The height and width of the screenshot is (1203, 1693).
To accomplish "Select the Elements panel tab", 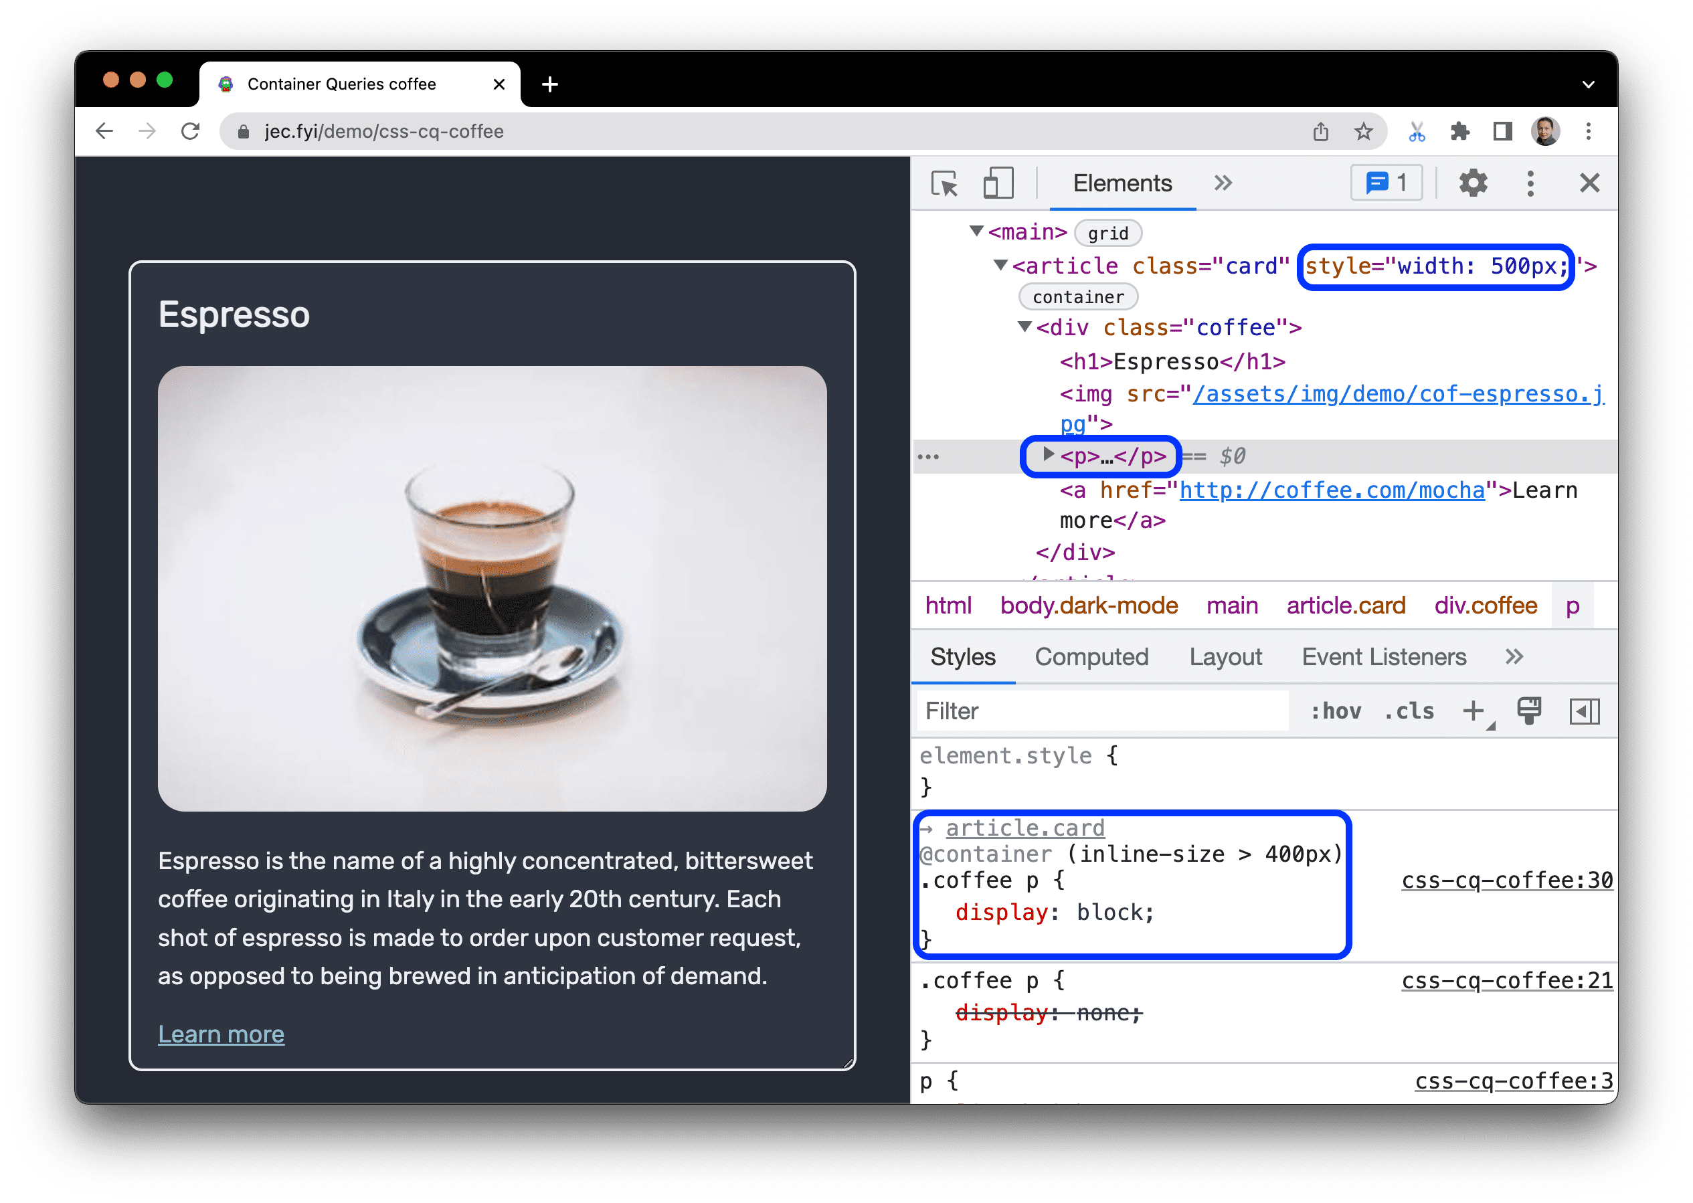I will (x=1123, y=182).
